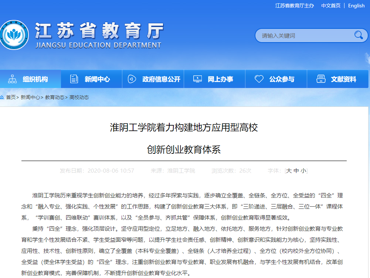Click the Jiangsu Education Department logo emblem

coord(14,35)
